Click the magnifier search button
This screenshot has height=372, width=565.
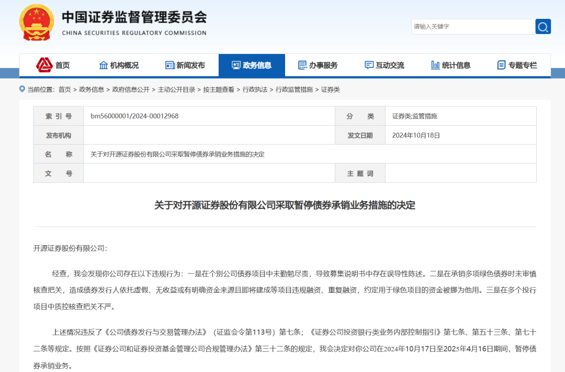pos(543,27)
